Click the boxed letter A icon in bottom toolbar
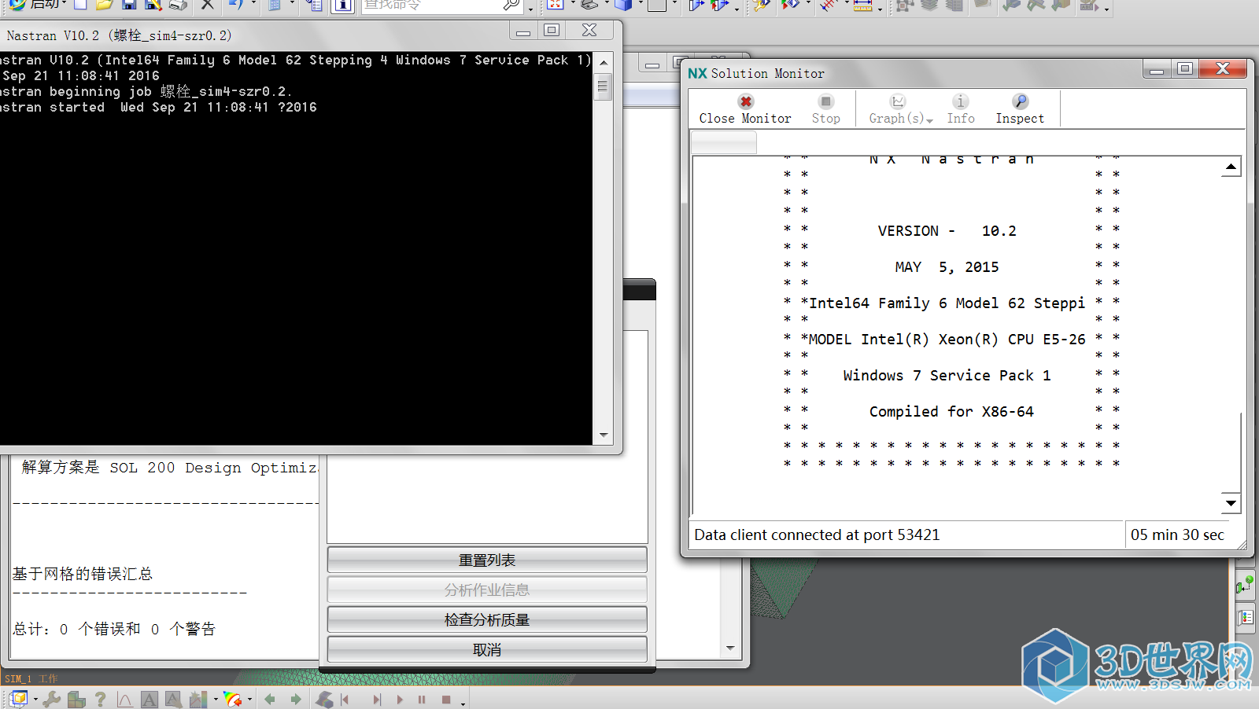Screen dimensions: 1259x709 (x=150, y=699)
